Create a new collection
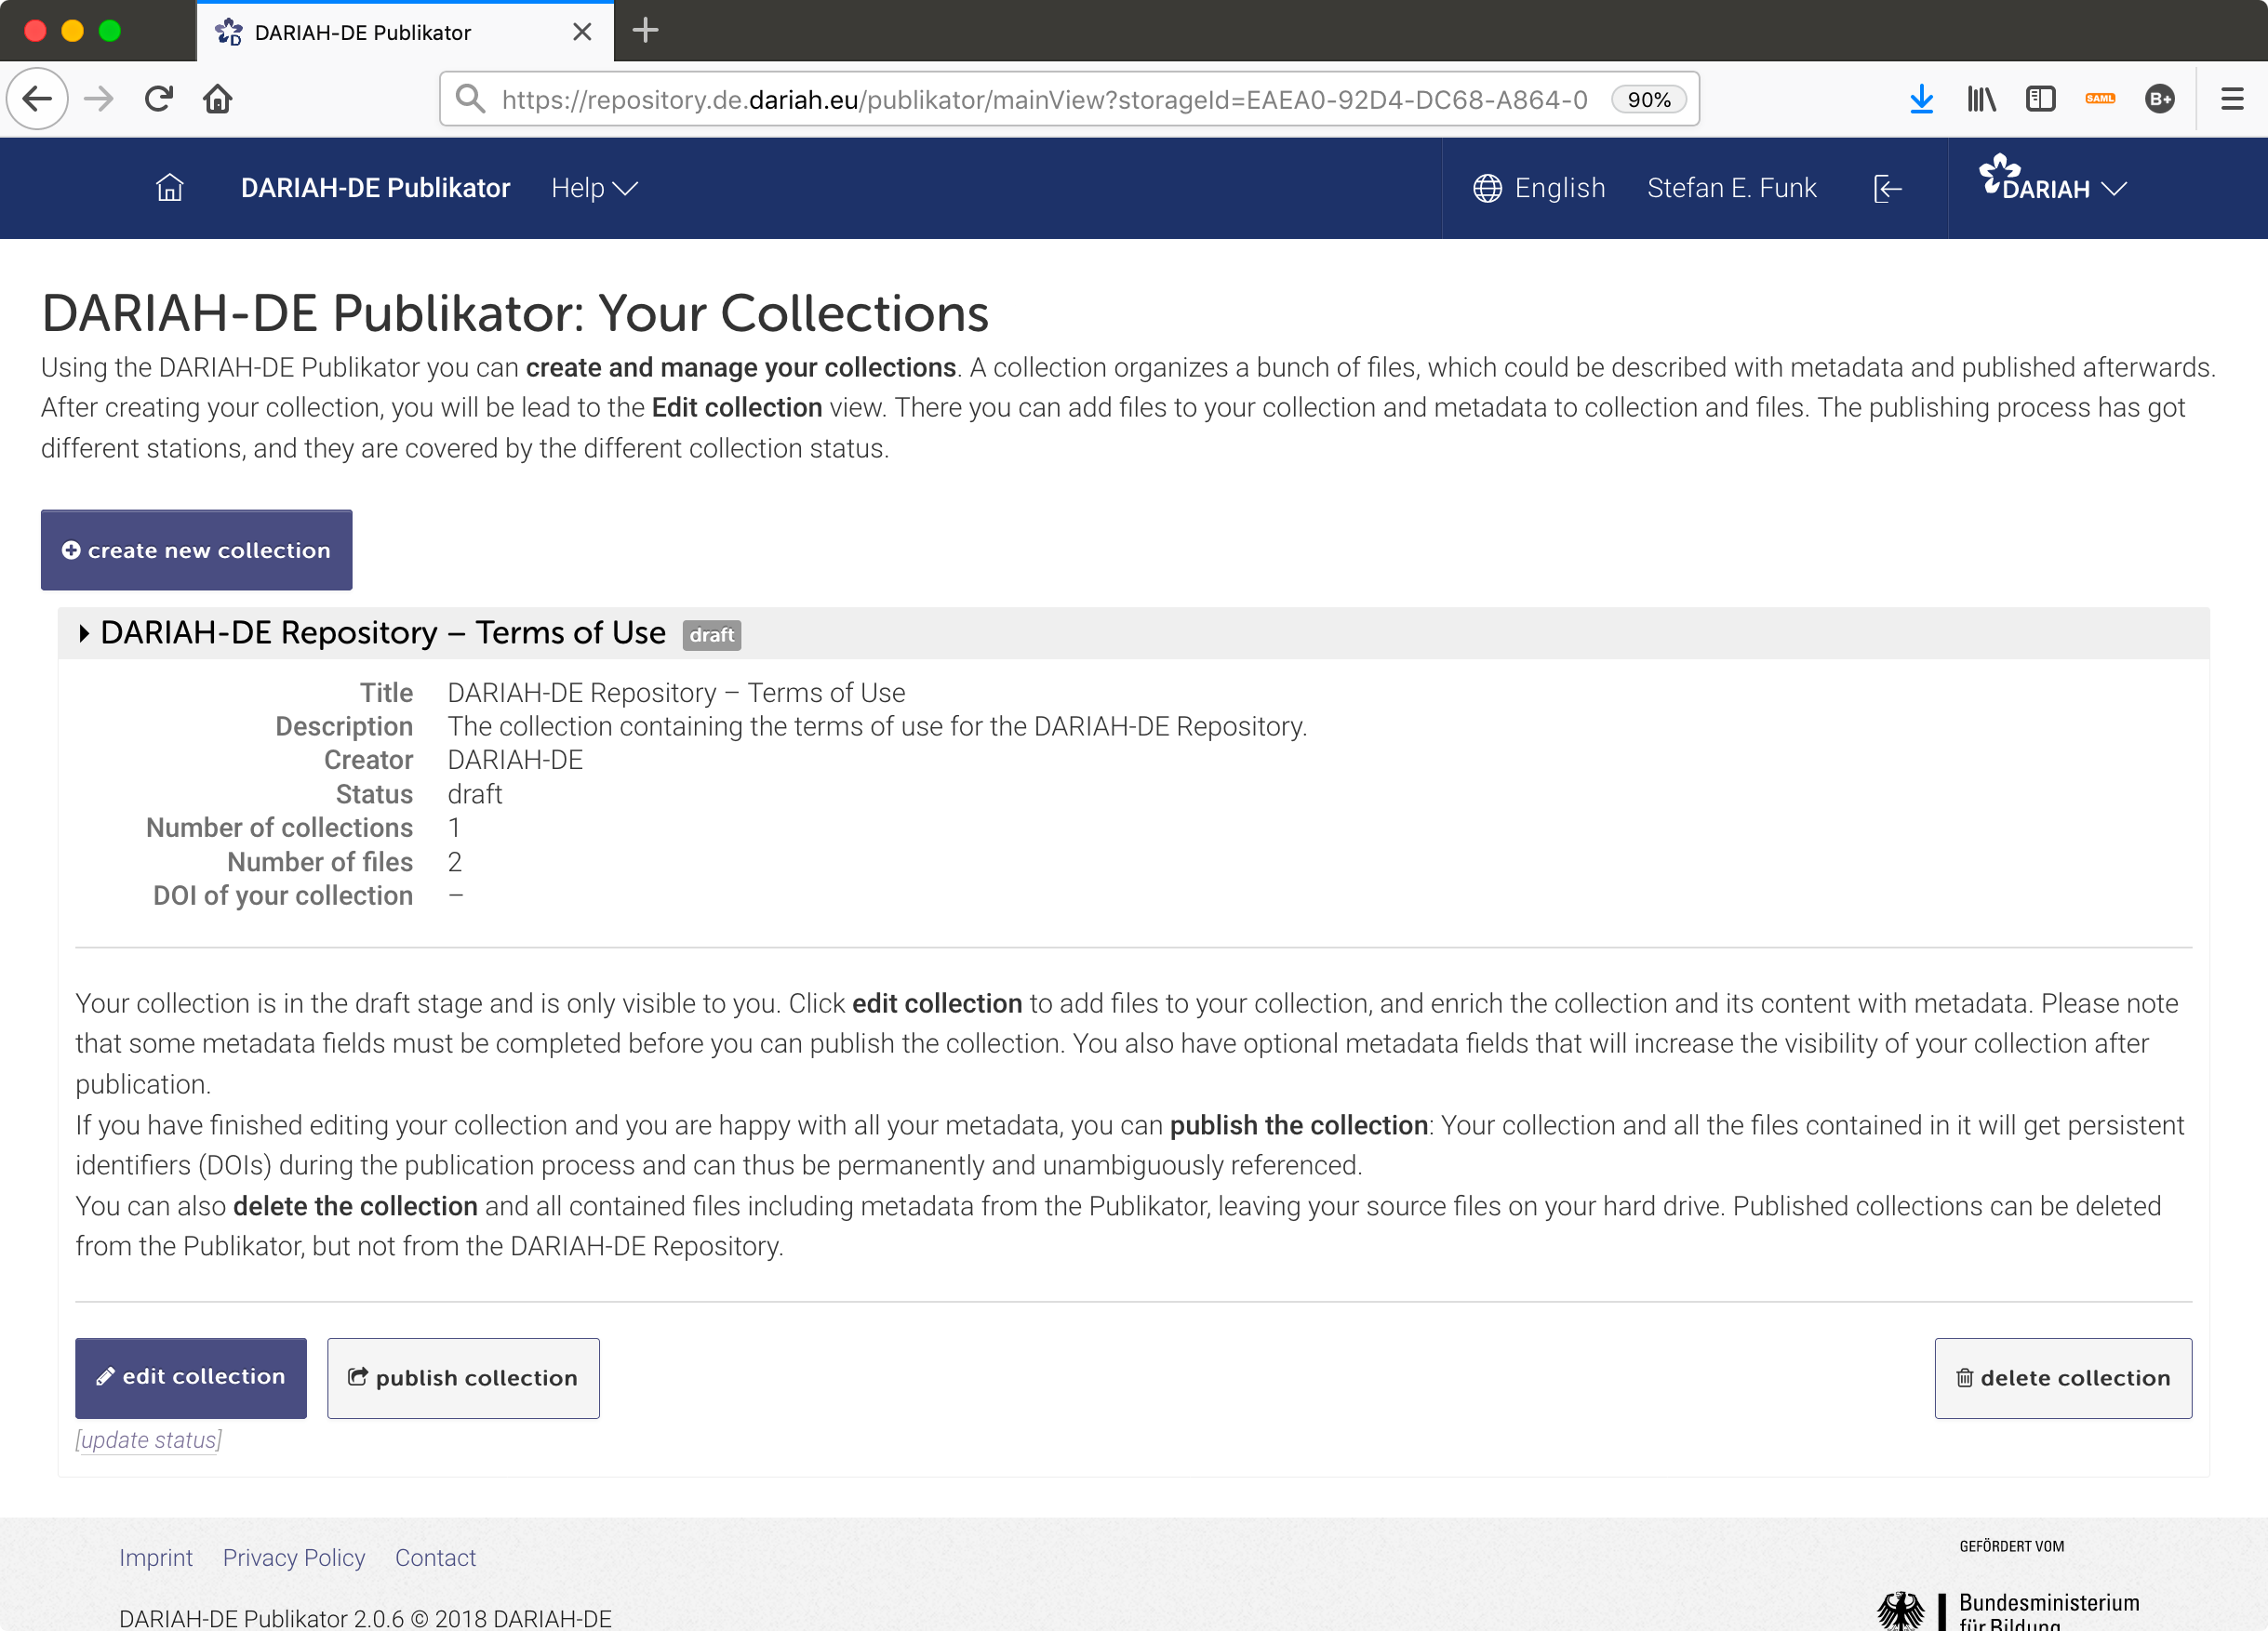Image resolution: width=2268 pixels, height=1631 pixels. point(196,550)
